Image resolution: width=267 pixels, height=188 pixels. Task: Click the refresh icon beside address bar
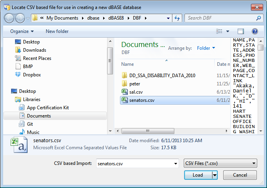click(x=177, y=18)
